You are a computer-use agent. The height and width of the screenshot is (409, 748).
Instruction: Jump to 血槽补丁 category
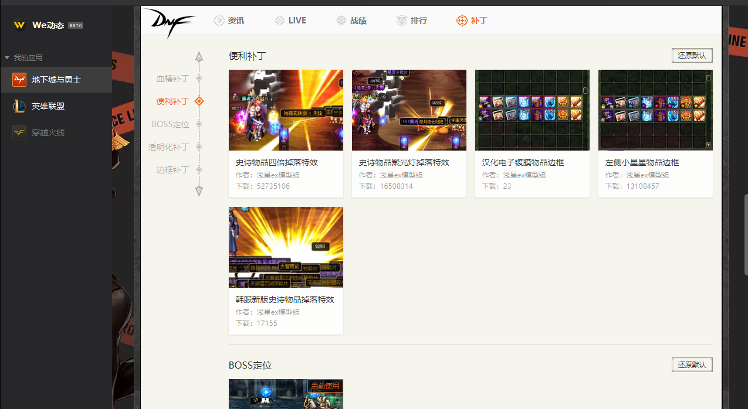172,79
